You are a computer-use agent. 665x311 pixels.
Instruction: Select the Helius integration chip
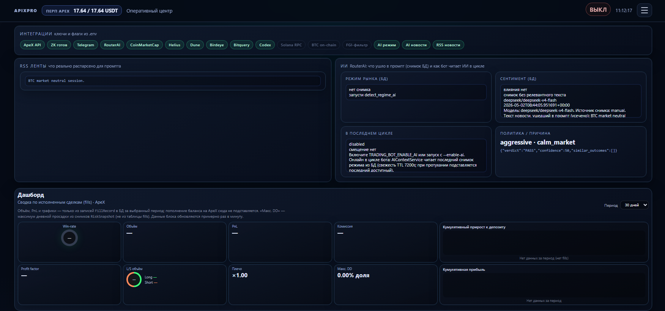pos(175,45)
